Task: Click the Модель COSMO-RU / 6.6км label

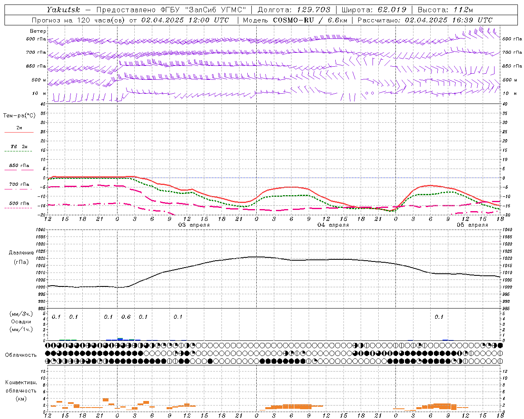Action: click(x=295, y=20)
